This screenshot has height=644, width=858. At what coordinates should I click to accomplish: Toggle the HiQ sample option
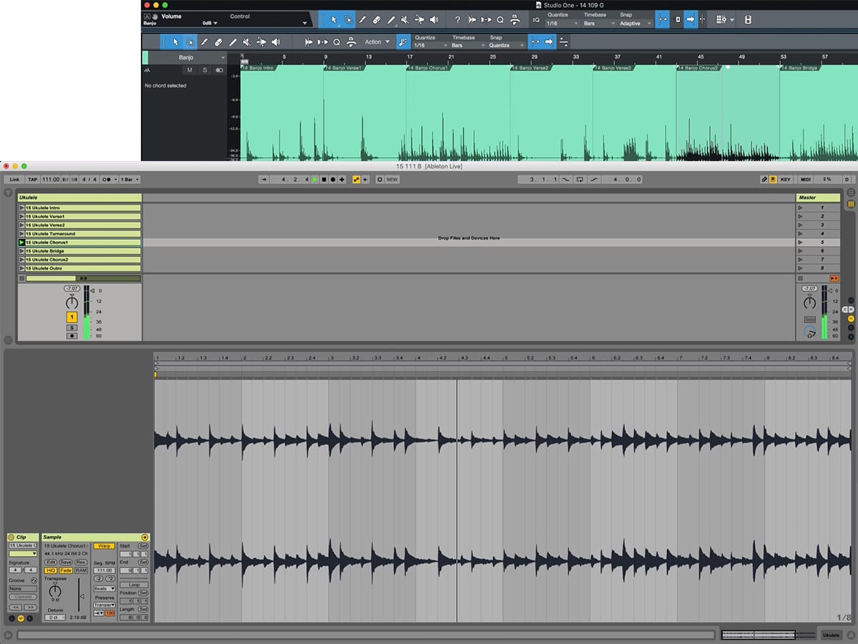(x=51, y=570)
